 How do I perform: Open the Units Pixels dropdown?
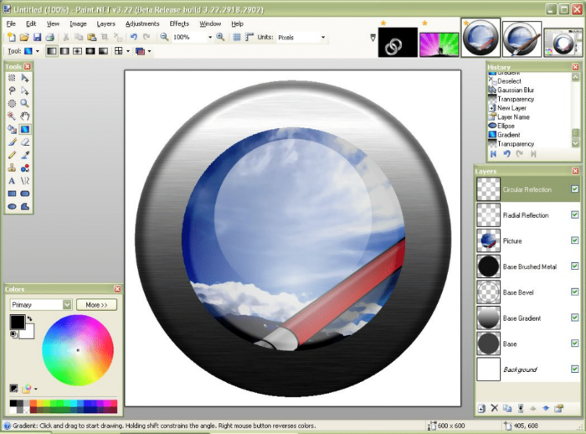pos(323,37)
